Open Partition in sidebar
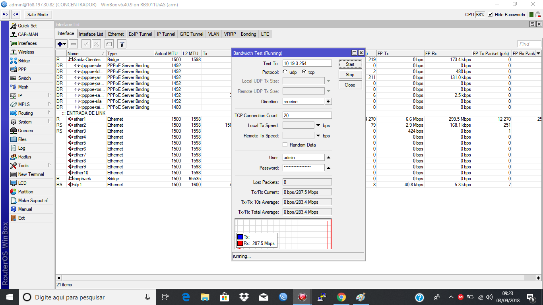The image size is (543, 305). click(x=25, y=191)
